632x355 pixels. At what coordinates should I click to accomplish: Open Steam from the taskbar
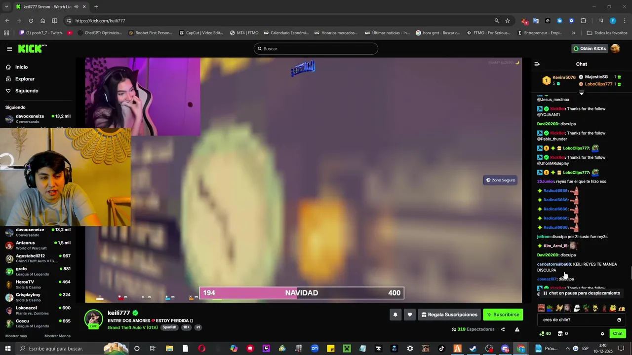pos(473,349)
